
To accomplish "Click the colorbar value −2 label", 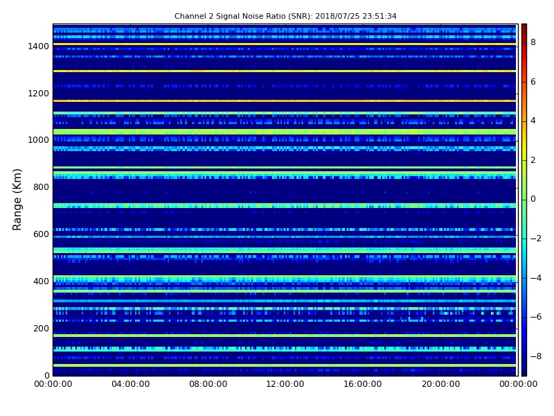I will coord(535,239).
